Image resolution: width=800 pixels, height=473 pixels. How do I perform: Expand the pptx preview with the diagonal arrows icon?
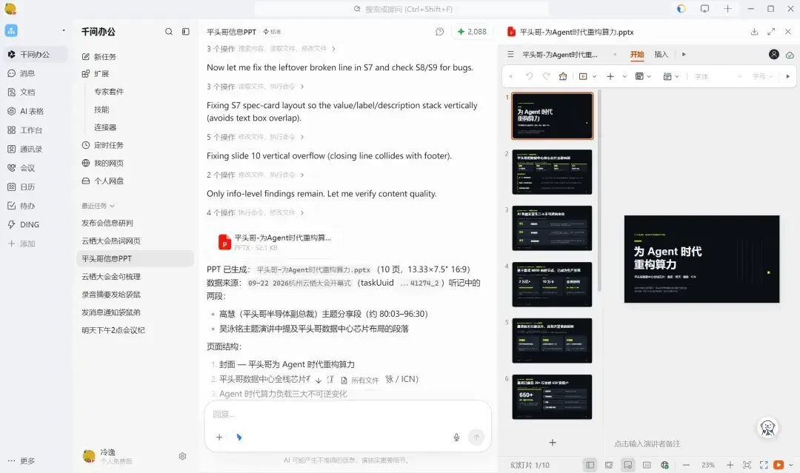point(771,32)
